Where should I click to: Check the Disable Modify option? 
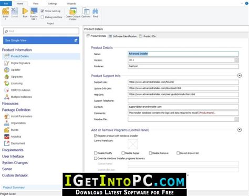[x=96, y=153]
